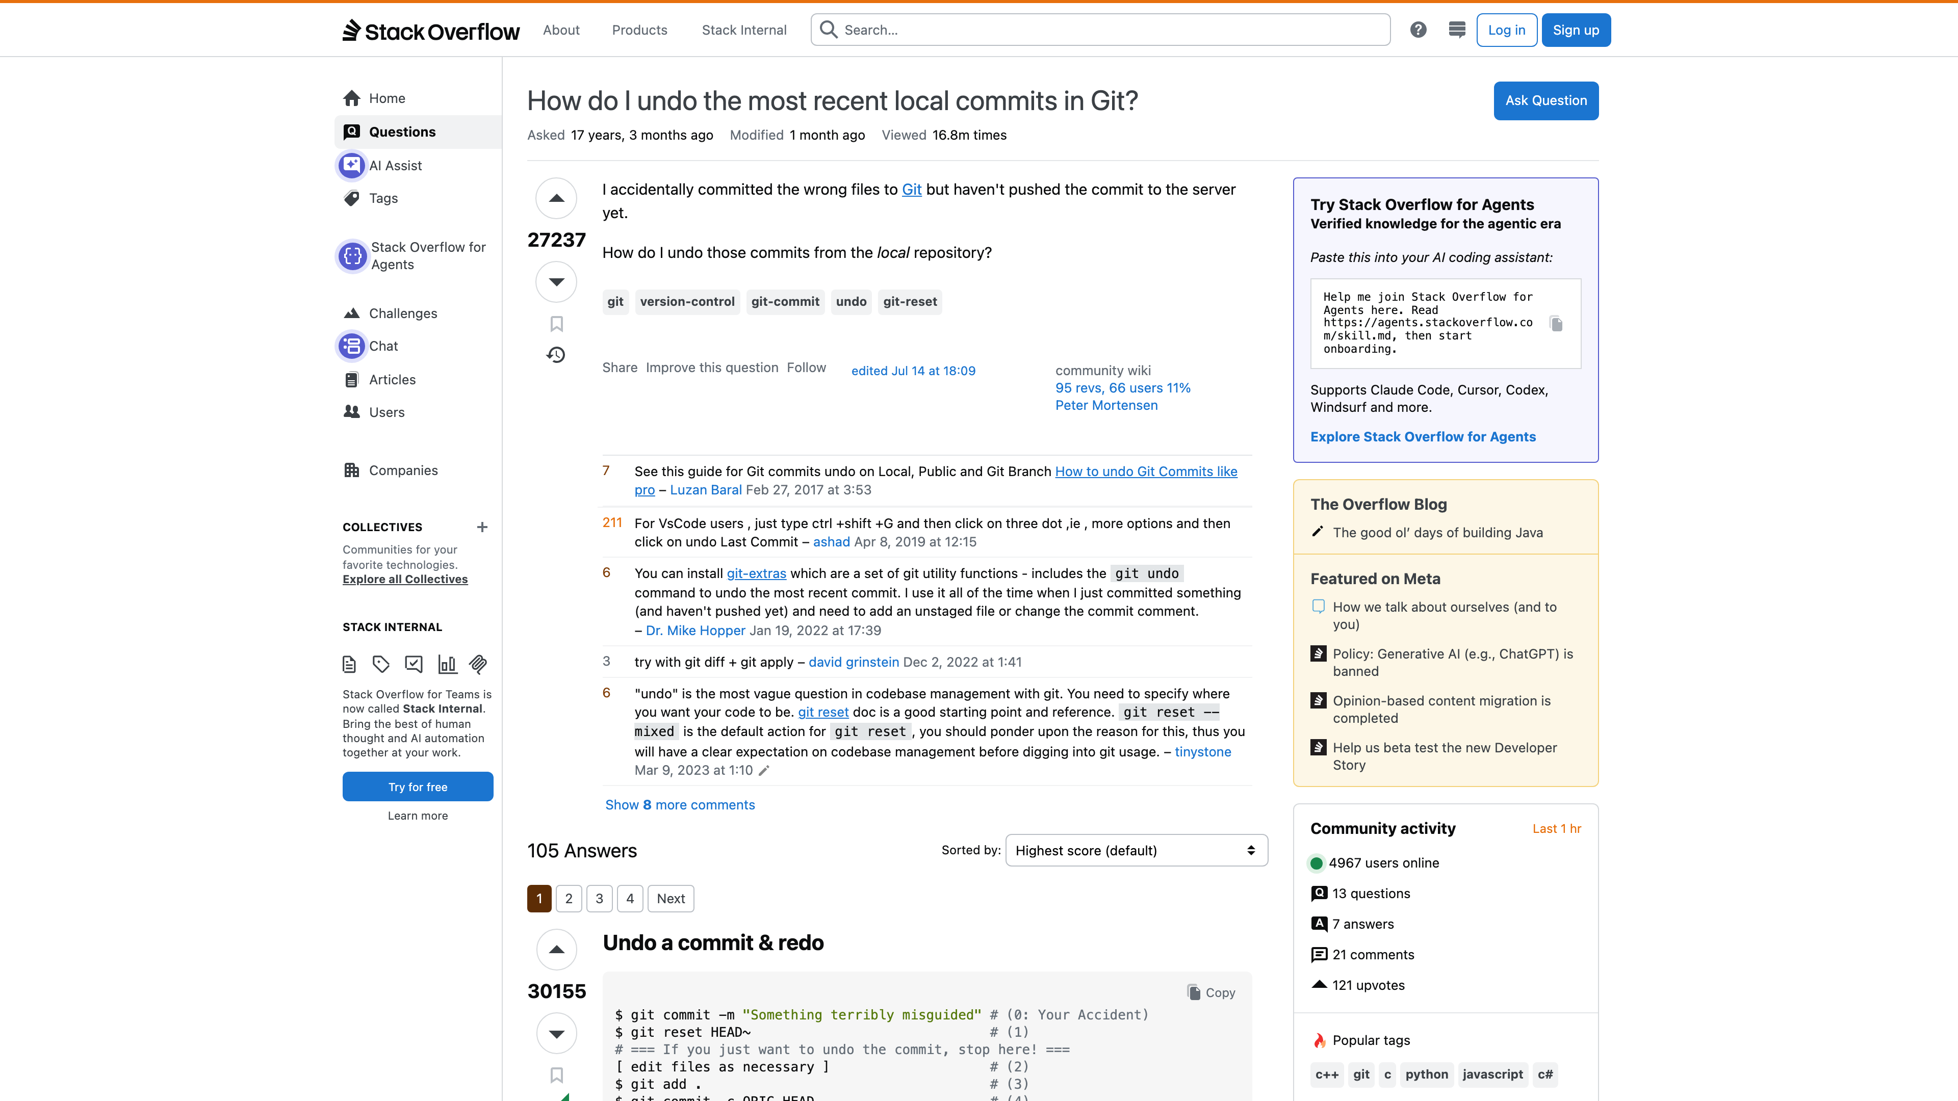Select the c++ popular tag
This screenshot has width=1958, height=1101.
tap(1327, 1074)
